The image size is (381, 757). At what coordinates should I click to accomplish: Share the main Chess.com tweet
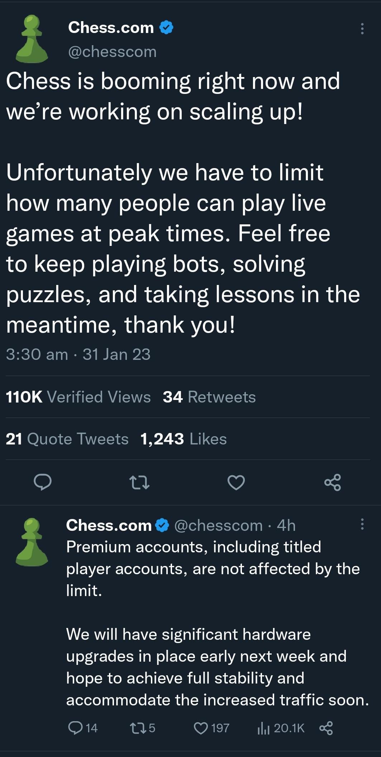[x=333, y=482]
